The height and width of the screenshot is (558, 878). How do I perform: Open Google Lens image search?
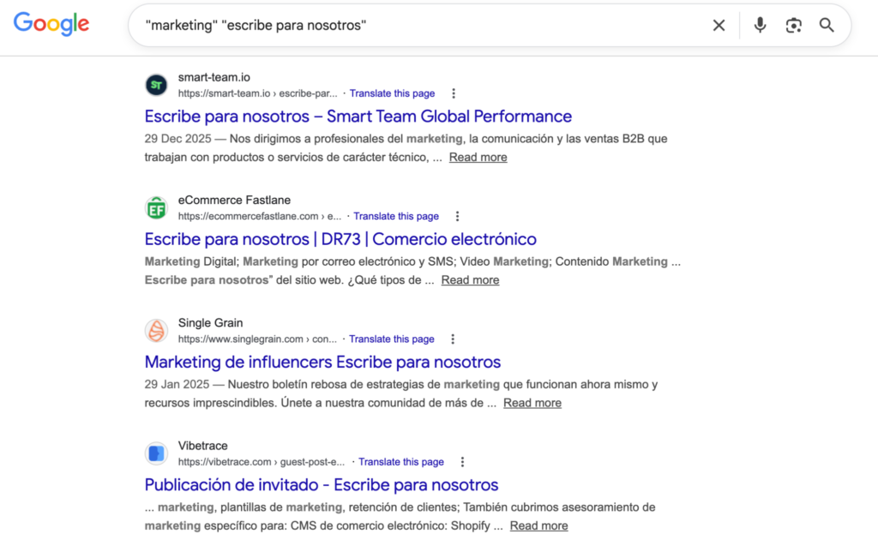pos(793,26)
